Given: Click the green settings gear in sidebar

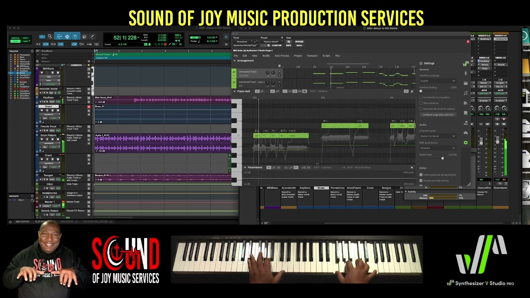Looking at the screenshot, I should click(466, 142).
